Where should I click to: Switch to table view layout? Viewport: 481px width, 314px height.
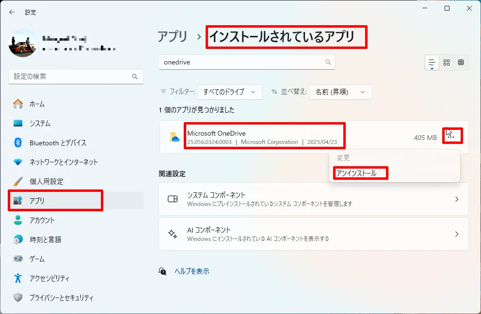point(461,63)
